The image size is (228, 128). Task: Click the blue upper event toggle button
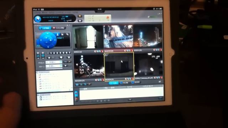[x=76, y=94]
